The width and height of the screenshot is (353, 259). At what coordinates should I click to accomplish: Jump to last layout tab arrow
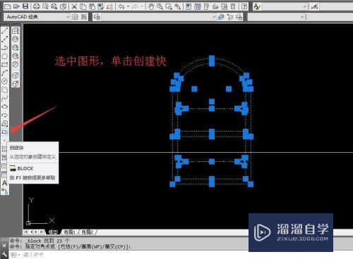pos(42,232)
